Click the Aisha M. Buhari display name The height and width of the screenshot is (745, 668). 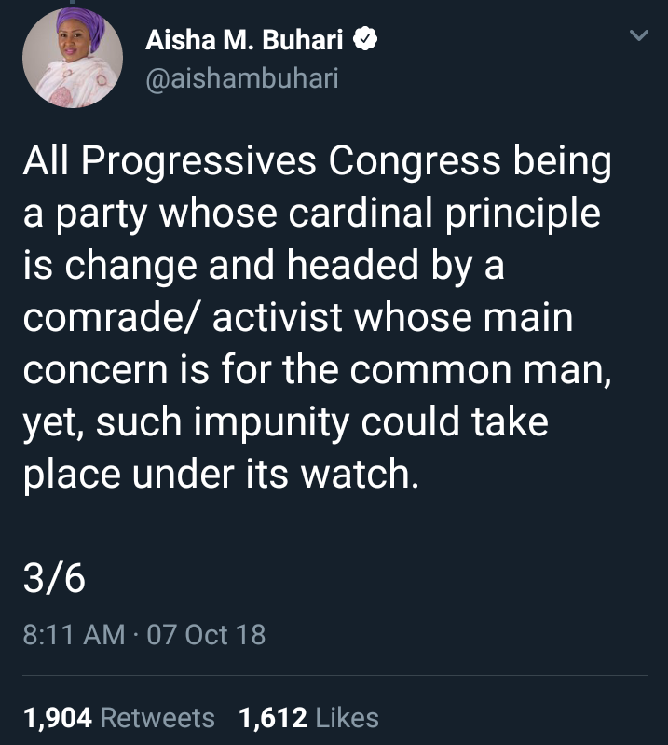coord(244,39)
